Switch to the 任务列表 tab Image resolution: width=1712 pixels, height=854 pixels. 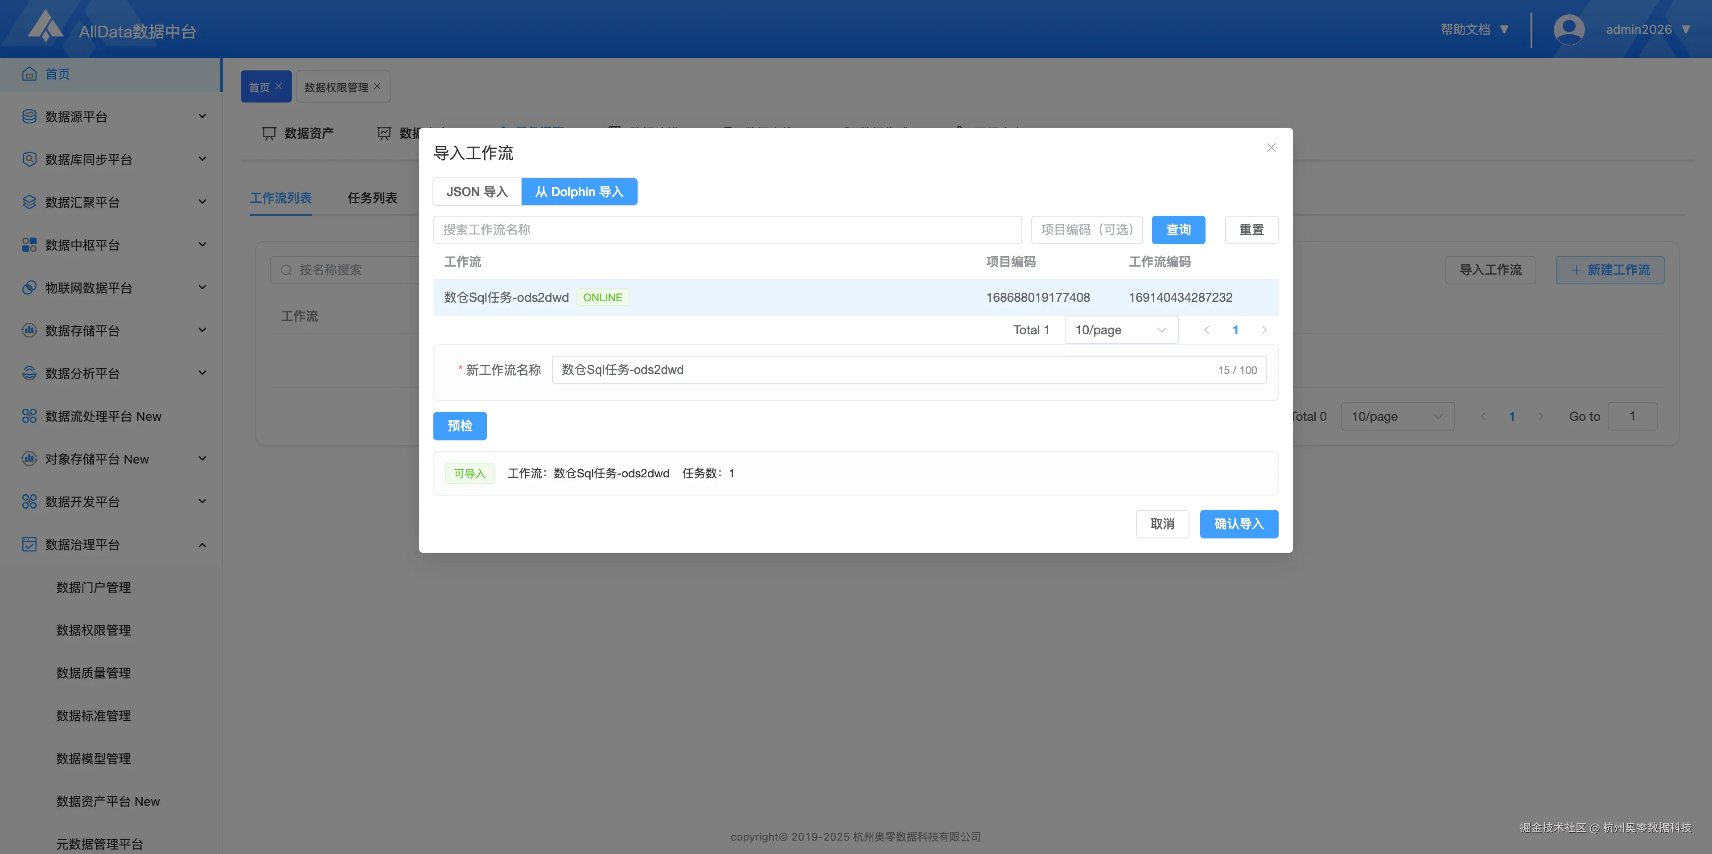(x=372, y=197)
